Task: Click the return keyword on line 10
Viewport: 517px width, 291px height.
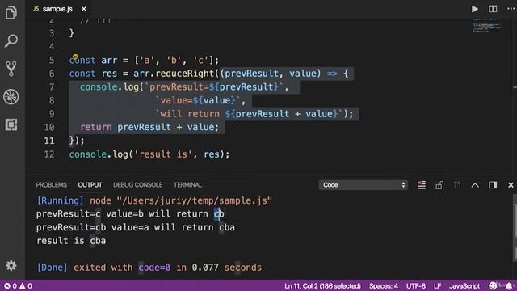Action: tap(96, 127)
